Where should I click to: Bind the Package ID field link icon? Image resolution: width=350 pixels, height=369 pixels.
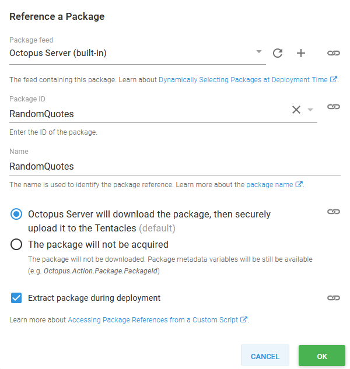click(333, 107)
